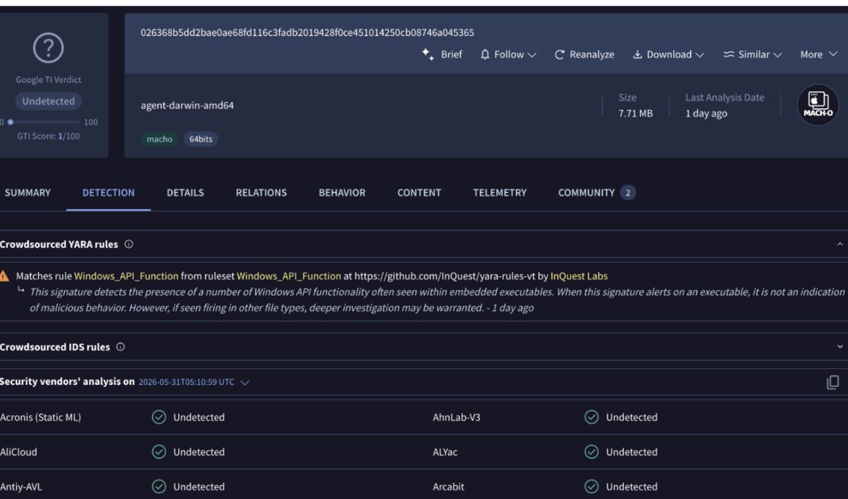Open the Windows_API_Function ruleset link
Viewport: 848px width, 499px height.
289,276
